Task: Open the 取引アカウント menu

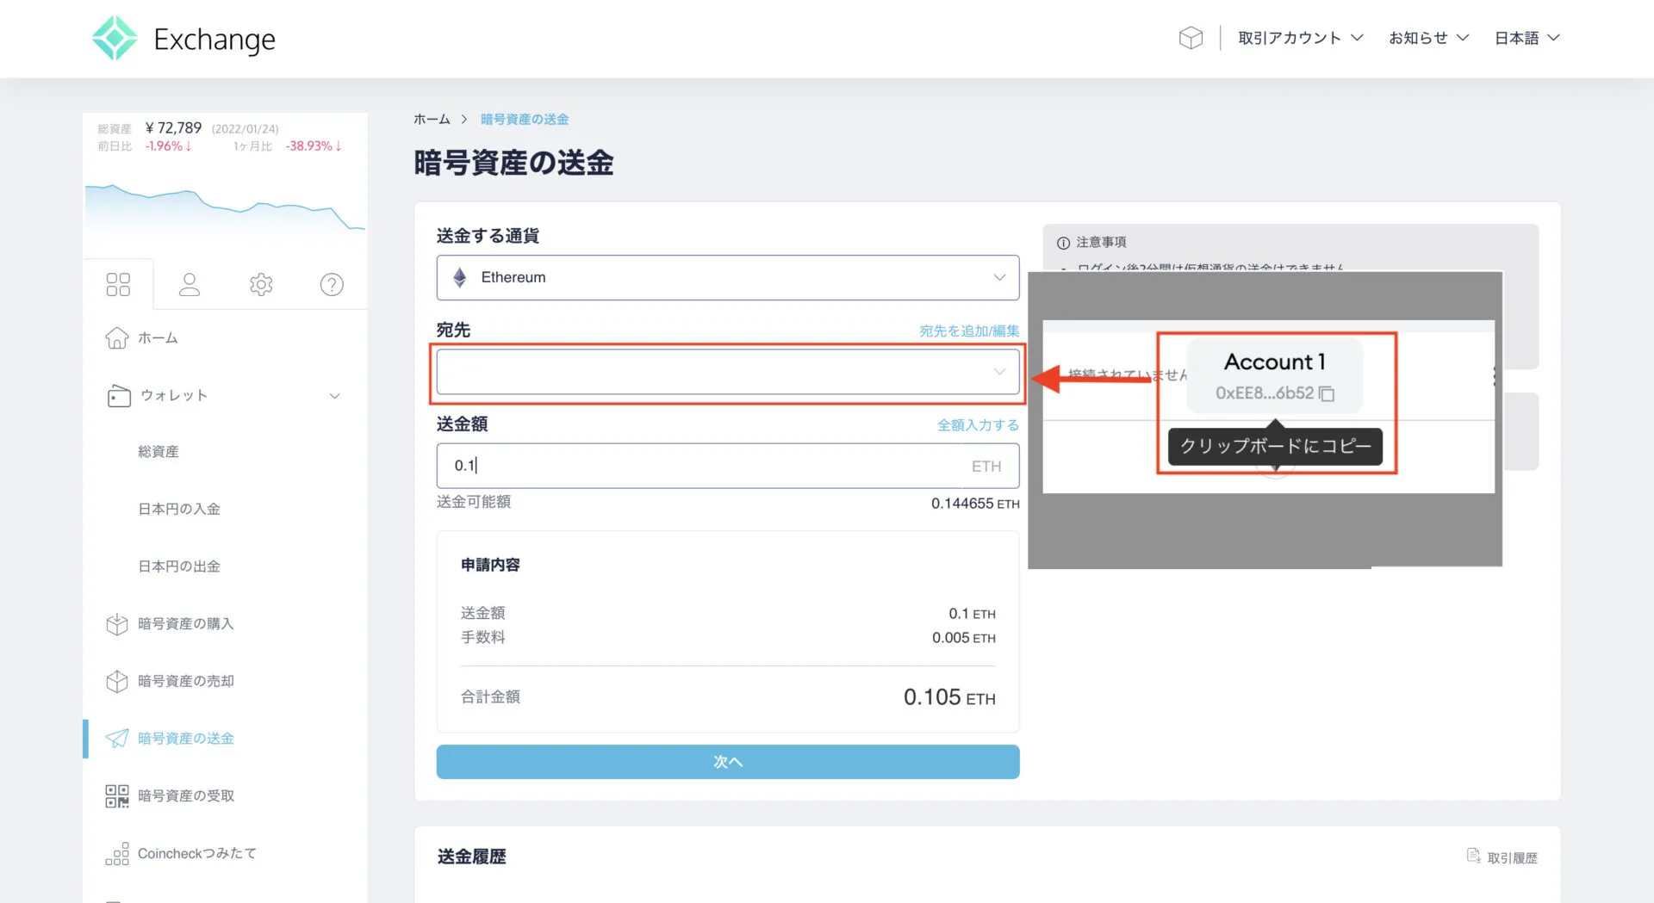Action: (1299, 37)
